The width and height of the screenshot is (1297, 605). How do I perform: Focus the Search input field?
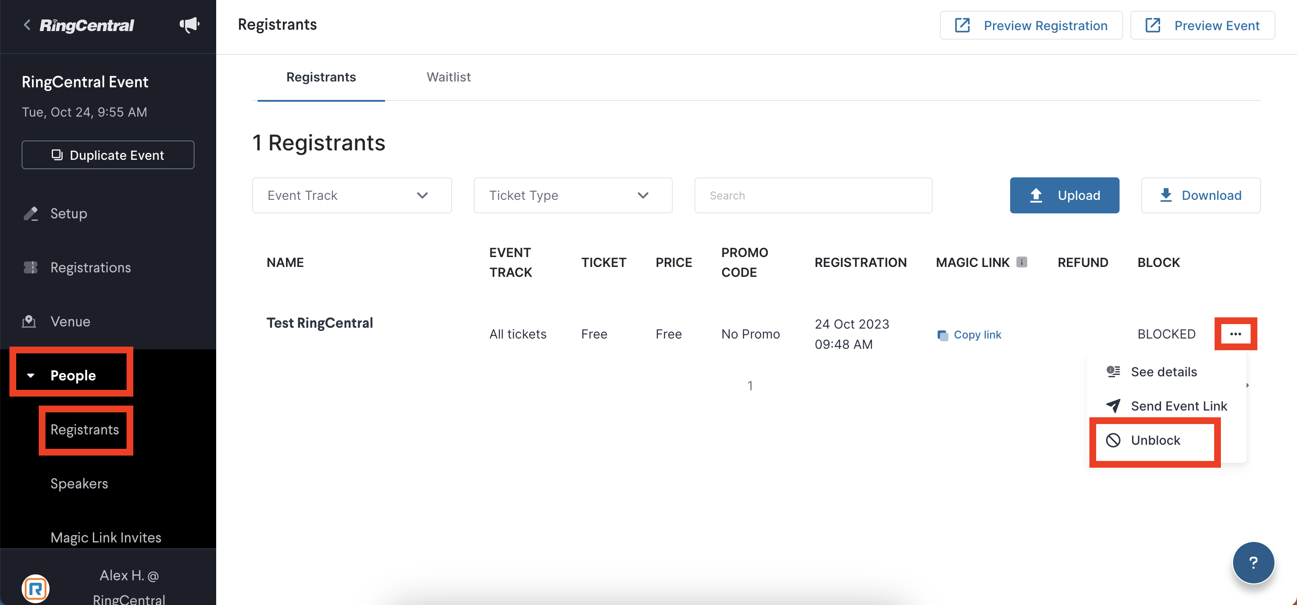tap(813, 195)
